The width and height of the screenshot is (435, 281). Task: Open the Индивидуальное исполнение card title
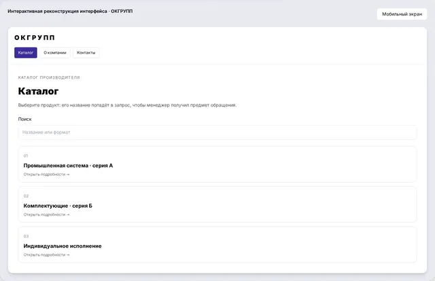click(63, 246)
